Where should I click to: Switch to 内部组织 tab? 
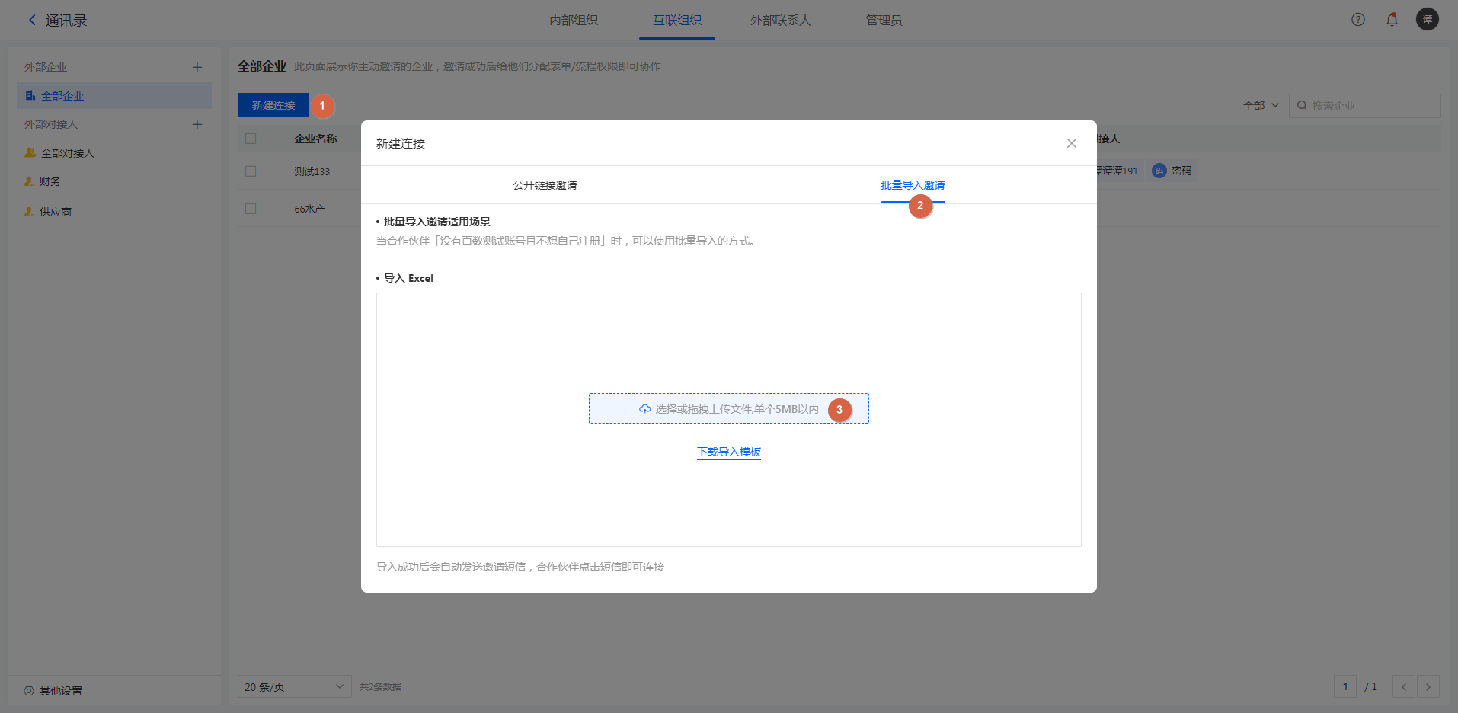click(x=574, y=21)
